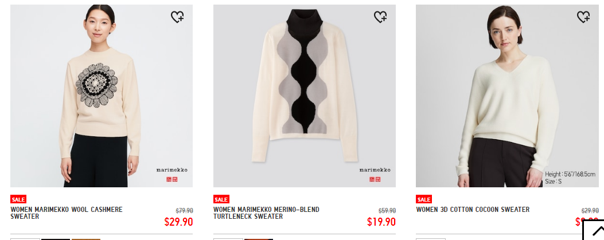Viewport: 604px width, 240px height.
Task: Open the white V-neck cocoon sweater image
Action: tap(507, 96)
